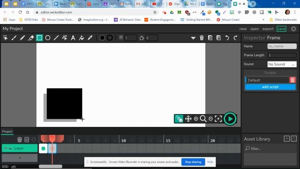Select the canvas Pan tool

click(188, 119)
